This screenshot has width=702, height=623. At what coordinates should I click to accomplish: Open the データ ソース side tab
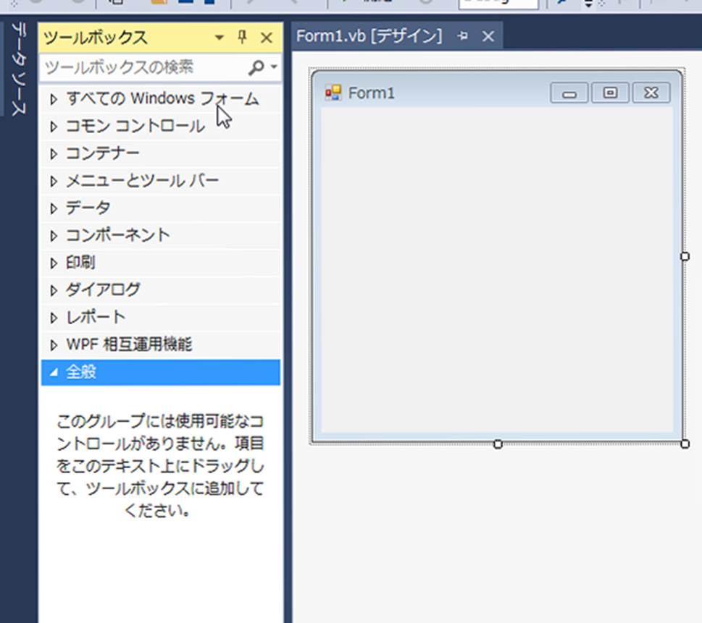point(17,69)
